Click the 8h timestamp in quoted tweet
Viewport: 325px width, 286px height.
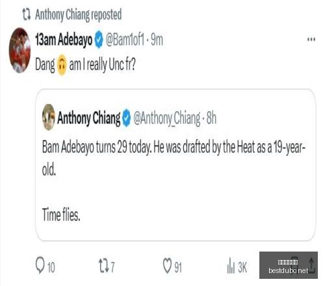point(211,118)
